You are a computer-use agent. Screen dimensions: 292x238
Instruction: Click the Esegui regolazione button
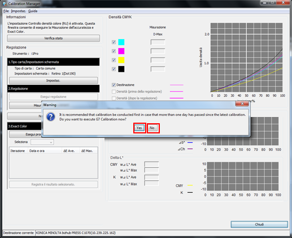[x=54, y=97]
